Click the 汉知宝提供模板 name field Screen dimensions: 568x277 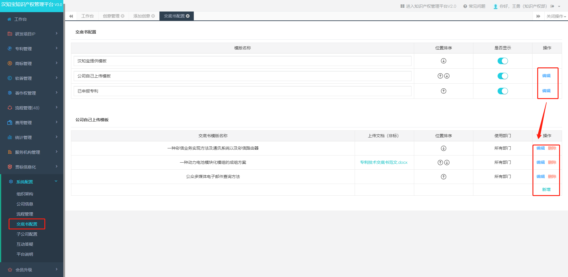243,61
